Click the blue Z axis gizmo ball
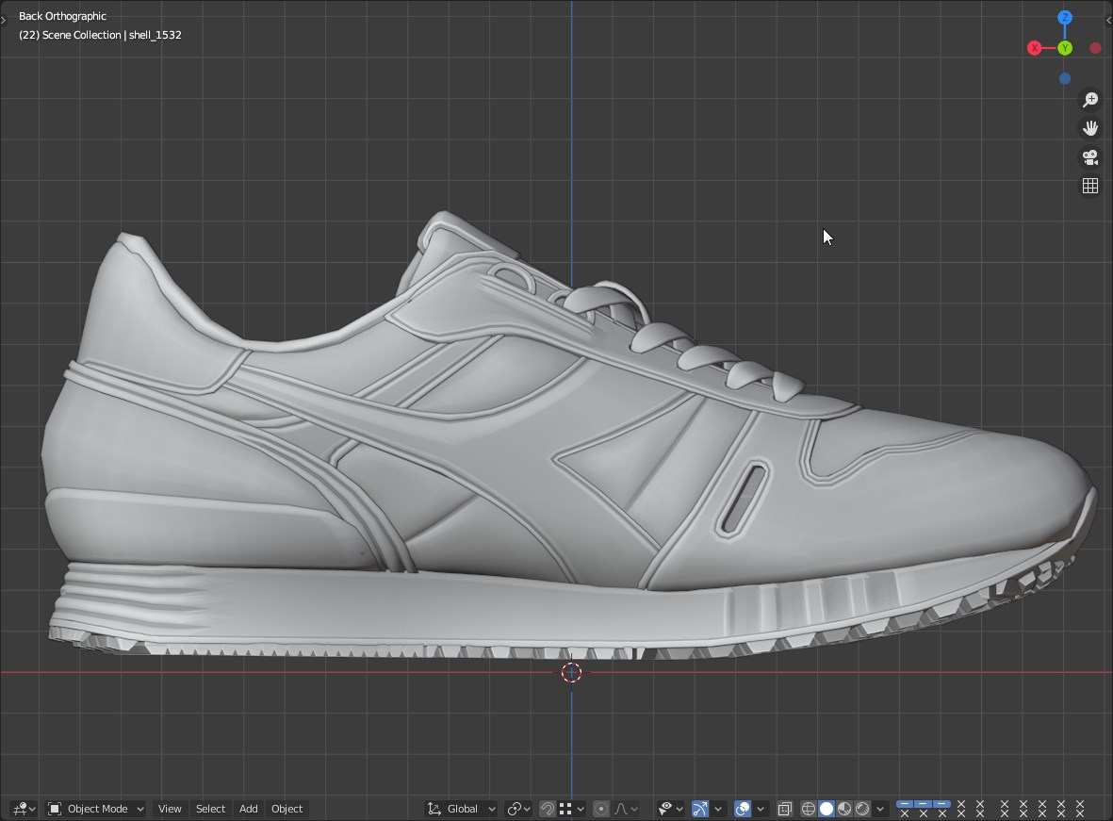This screenshot has width=1113, height=821. tap(1065, 18)
